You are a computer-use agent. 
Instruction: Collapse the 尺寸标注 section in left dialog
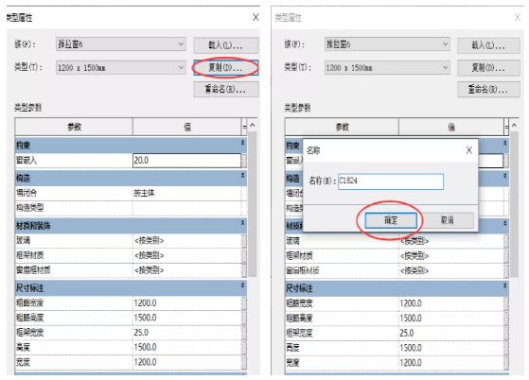tap(242, 286)
